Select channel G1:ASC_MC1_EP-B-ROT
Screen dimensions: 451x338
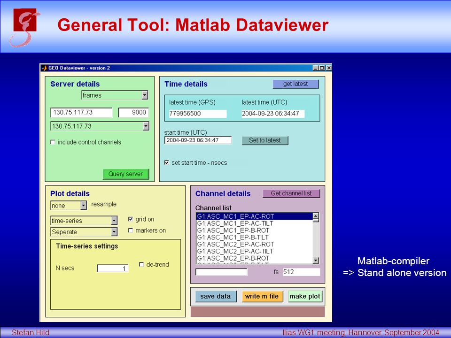[254, 230]
